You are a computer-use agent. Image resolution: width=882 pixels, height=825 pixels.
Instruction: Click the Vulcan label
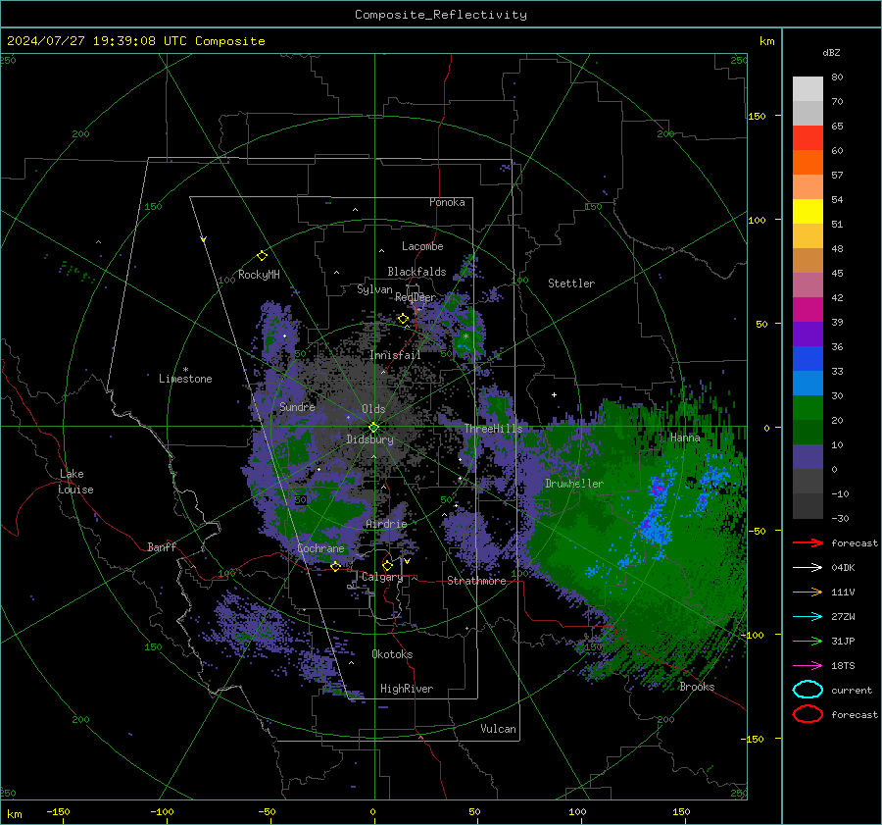[x=498, y=729]
